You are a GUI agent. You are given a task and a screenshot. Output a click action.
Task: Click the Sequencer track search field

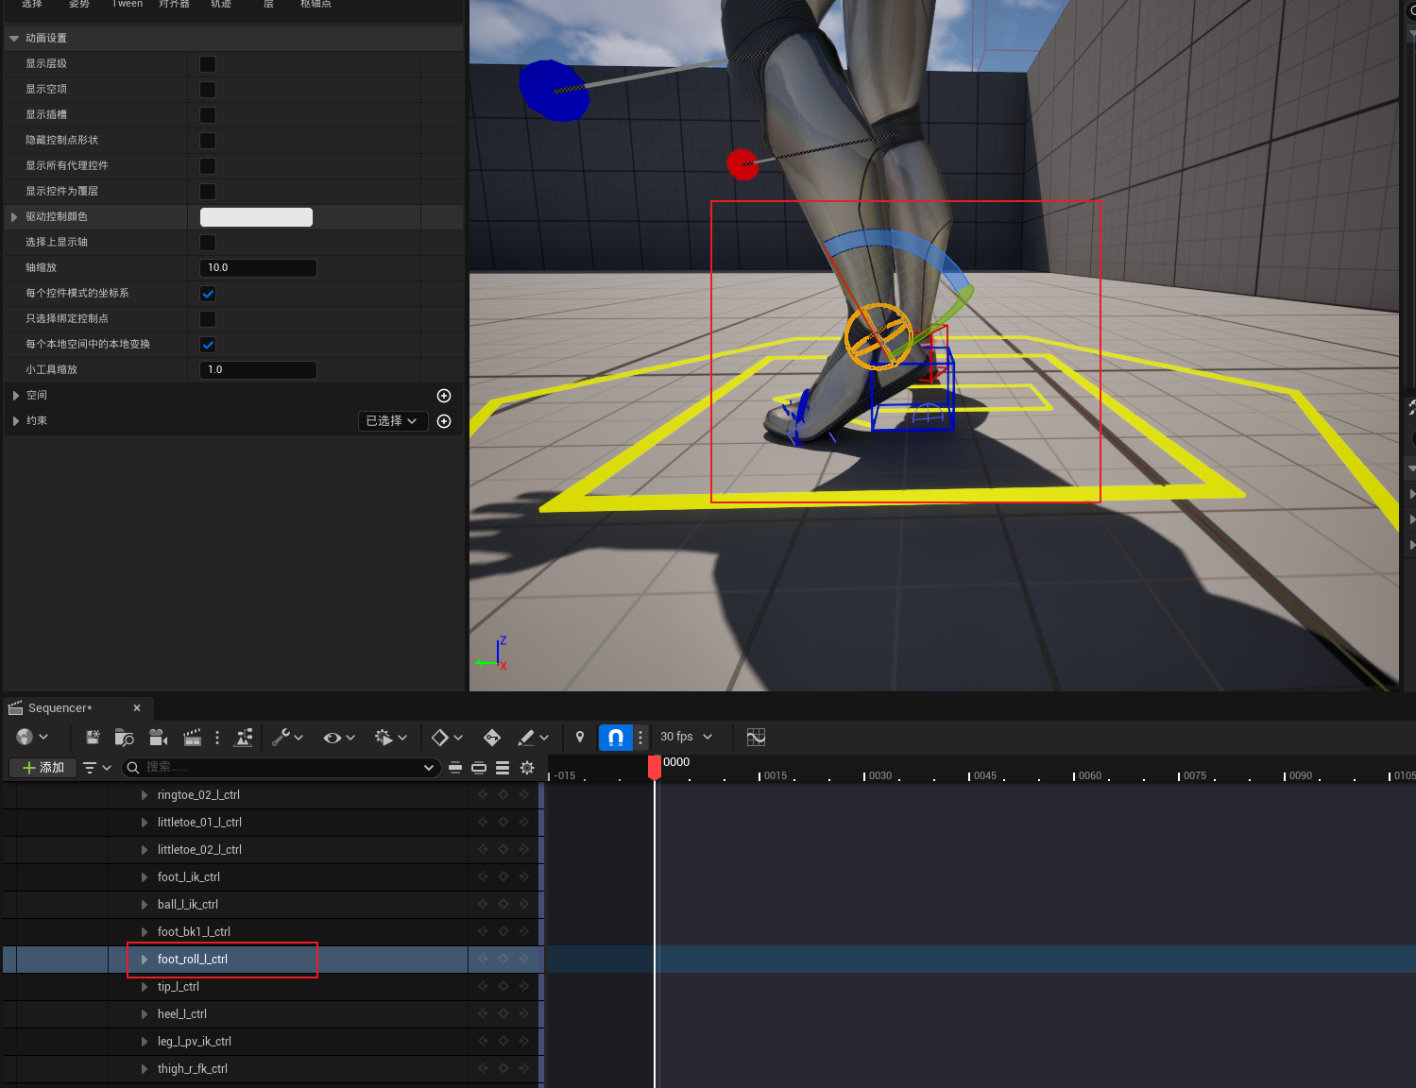click(281, 767)
